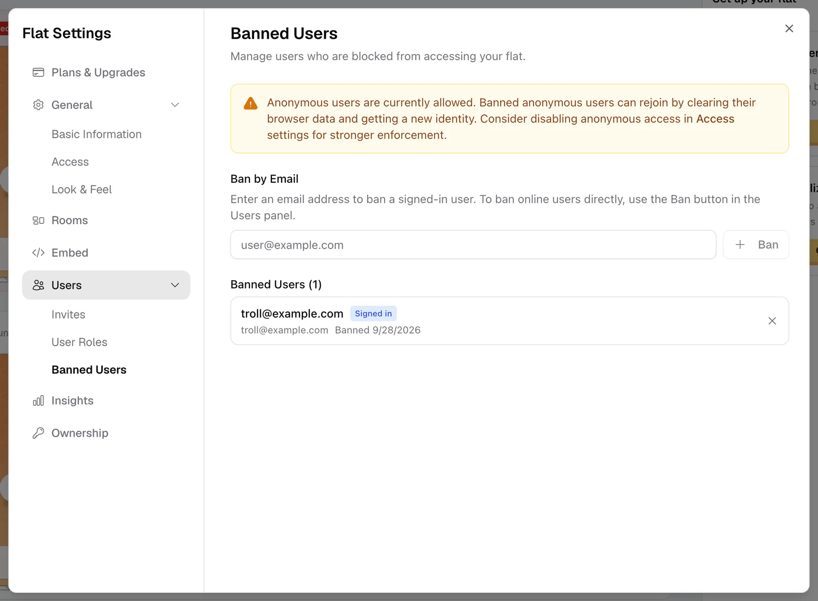The height and width of the screenshot is (601, 818).
Task: Click the Signed in badge
Action: point(373,314)
